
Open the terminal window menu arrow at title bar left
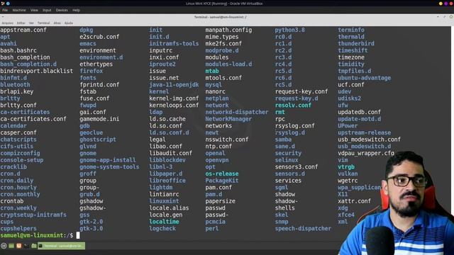3,17
